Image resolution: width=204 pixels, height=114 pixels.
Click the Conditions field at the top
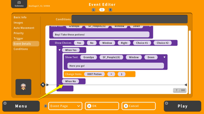pyautogui.click(x=129, y=19)
